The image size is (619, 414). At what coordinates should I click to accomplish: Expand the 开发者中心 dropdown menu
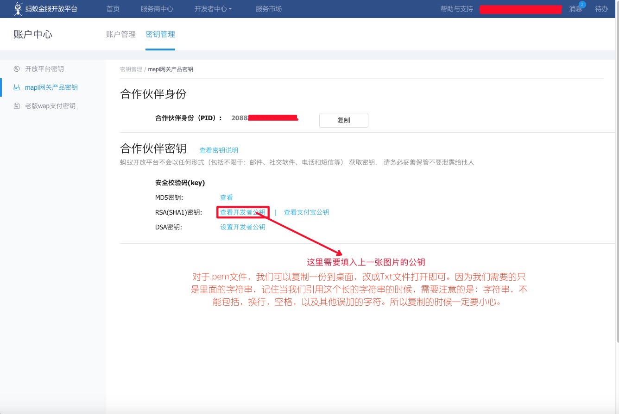click(x=213, y=9)
